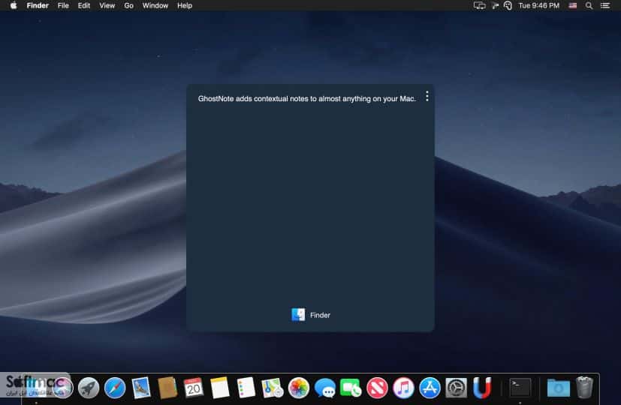The image size is (621, 405).
Task: Open the App Store in Dock
Action: click(x=430, y=387)
